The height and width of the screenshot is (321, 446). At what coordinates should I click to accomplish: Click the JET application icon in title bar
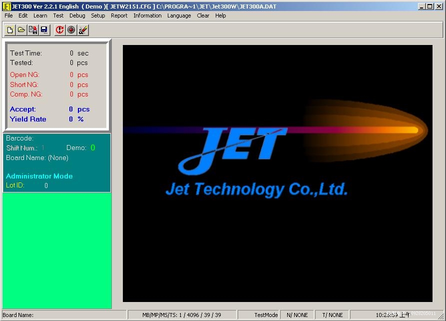click(x=6, y=6)
